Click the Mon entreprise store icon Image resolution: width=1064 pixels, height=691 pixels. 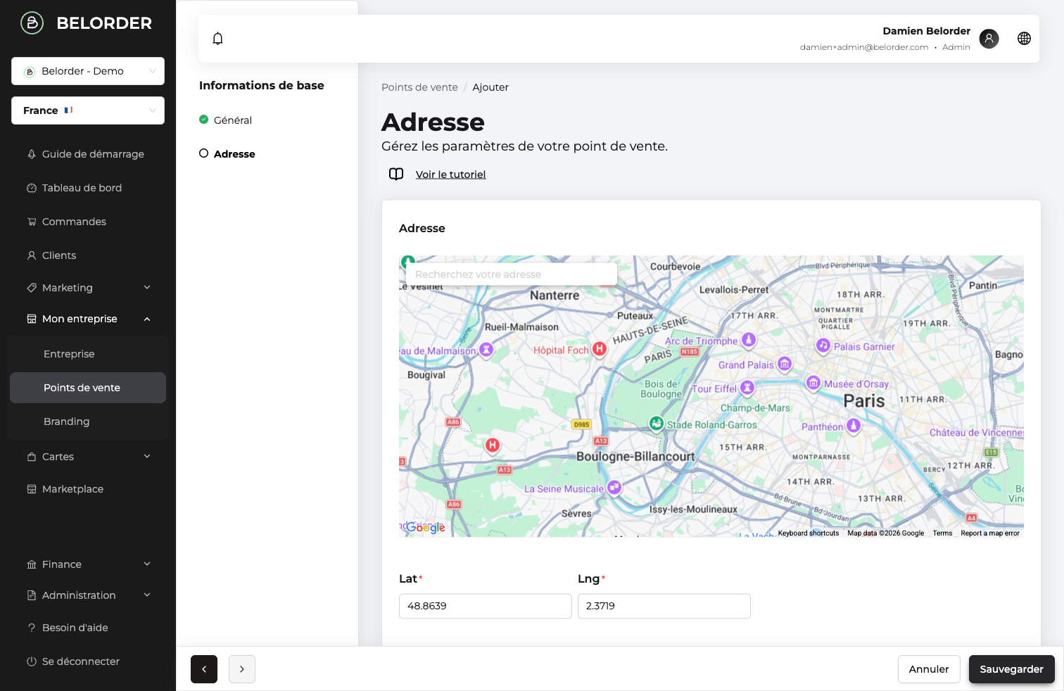tap(32, 319)
